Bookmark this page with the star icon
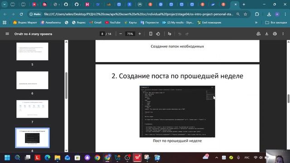290x163 pixels. (245, 14)
